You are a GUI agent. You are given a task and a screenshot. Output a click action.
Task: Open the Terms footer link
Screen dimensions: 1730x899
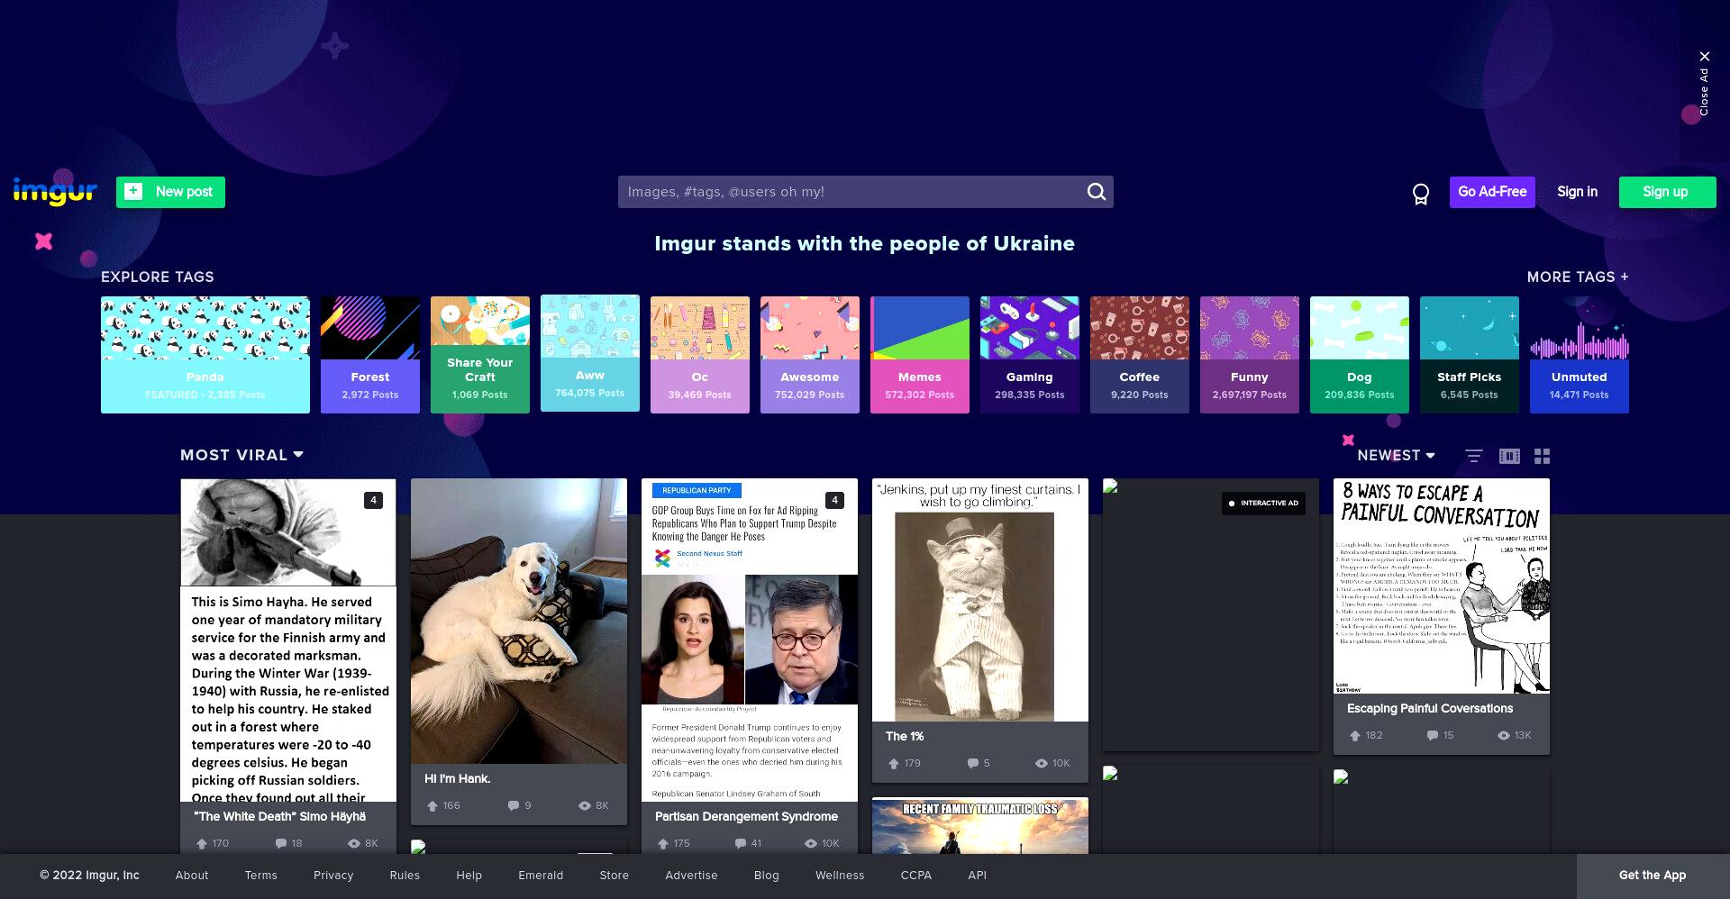click(261, 876)
